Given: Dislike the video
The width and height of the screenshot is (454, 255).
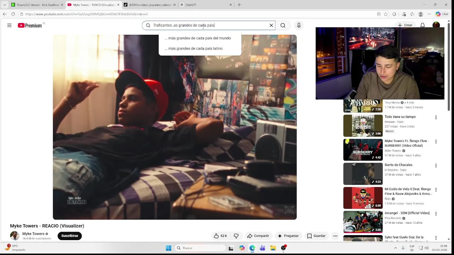Looking at the screenshot, I should [x=236, y=236].
